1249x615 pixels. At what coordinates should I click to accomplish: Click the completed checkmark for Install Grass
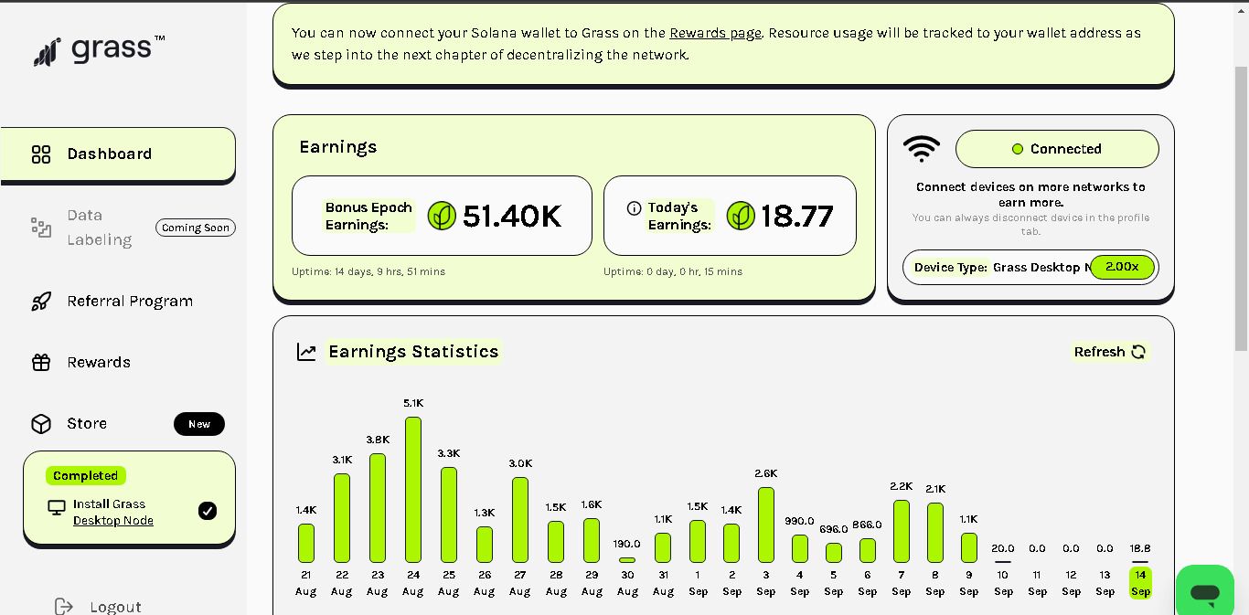coord(208,511)
